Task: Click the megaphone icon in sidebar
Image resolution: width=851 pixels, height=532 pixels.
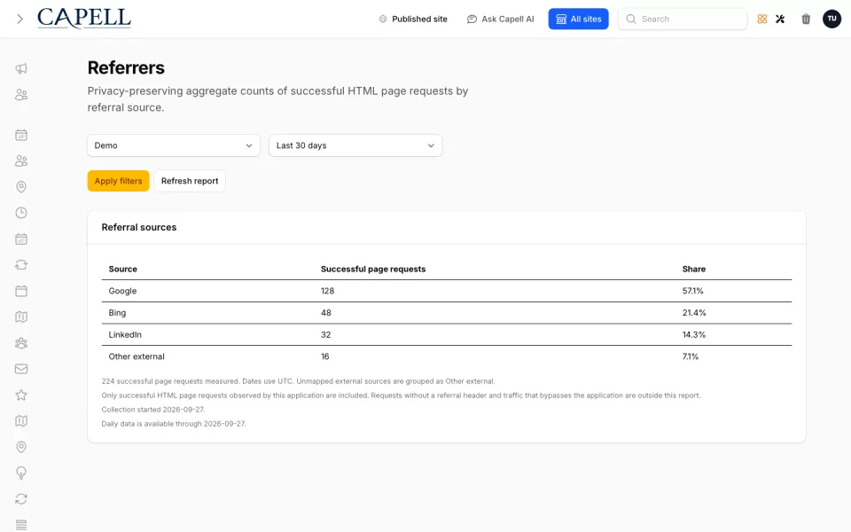Action: [x=21, y=68]
